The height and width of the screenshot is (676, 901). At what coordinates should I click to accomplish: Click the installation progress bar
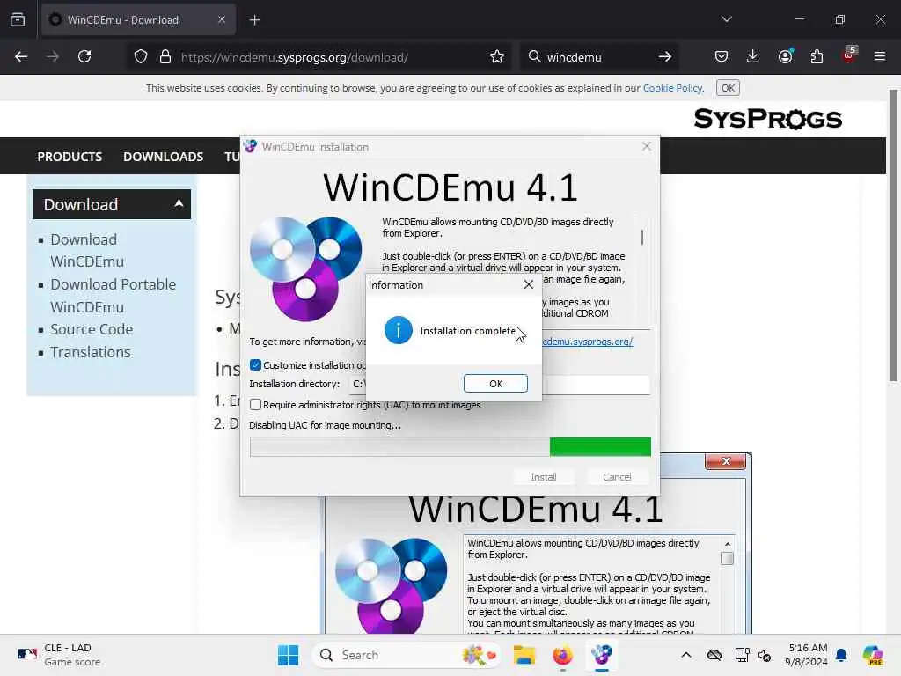click(450, 446)
